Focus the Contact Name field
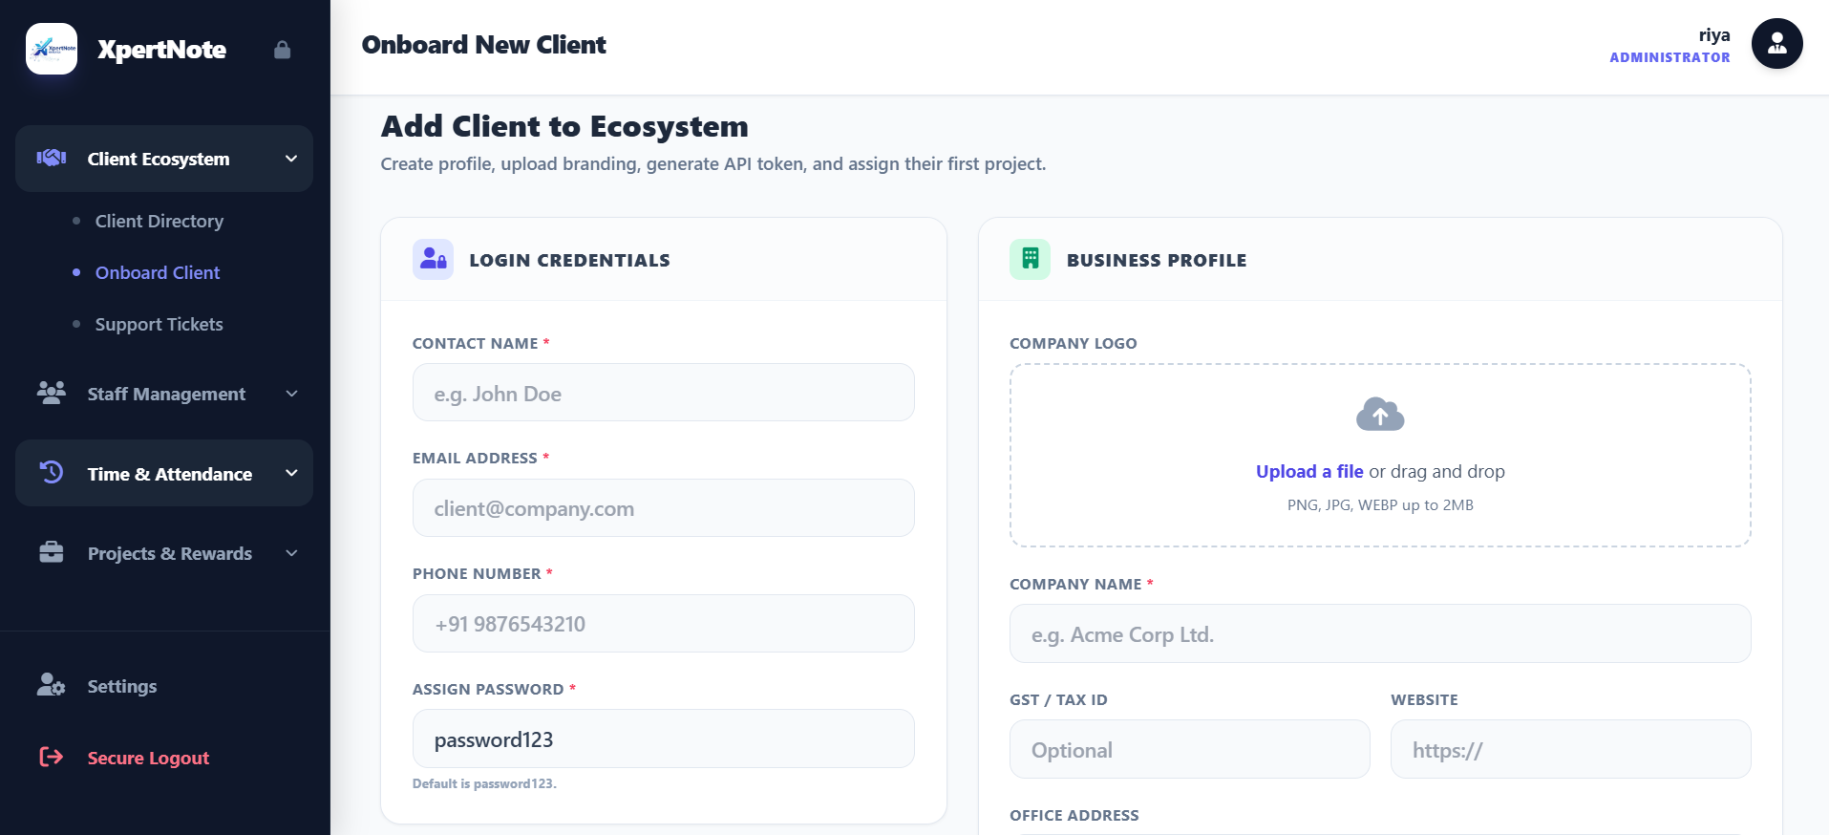The height and width of the screenshot is (835, 1829). coord(664,393)
